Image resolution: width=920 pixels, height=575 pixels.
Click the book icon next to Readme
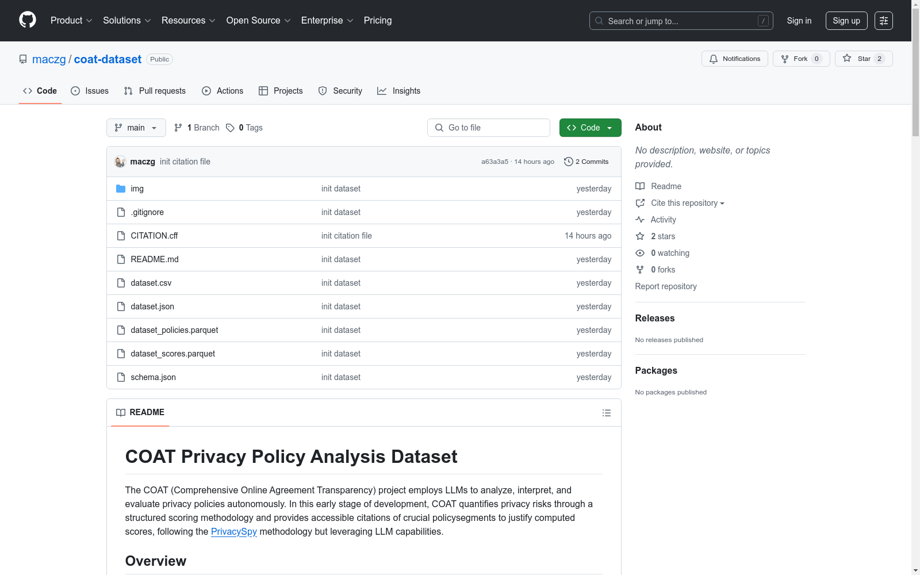coord(640,186)
